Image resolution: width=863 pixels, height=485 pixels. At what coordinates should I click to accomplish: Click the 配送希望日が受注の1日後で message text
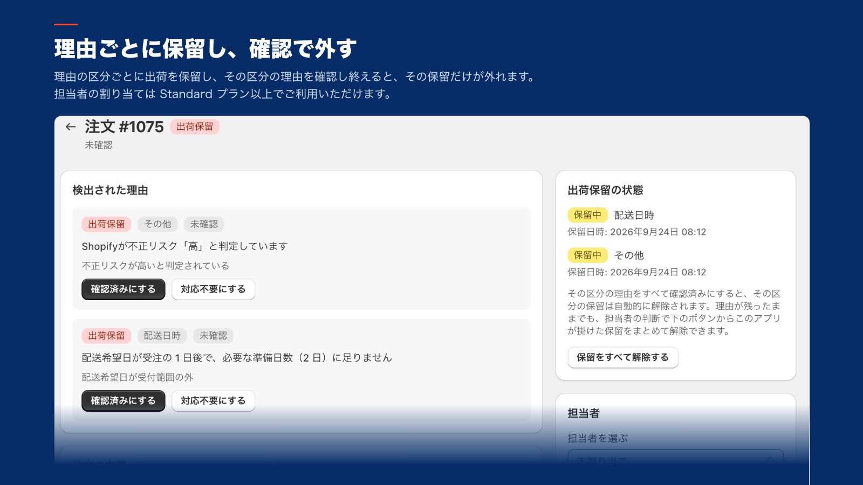237,358
